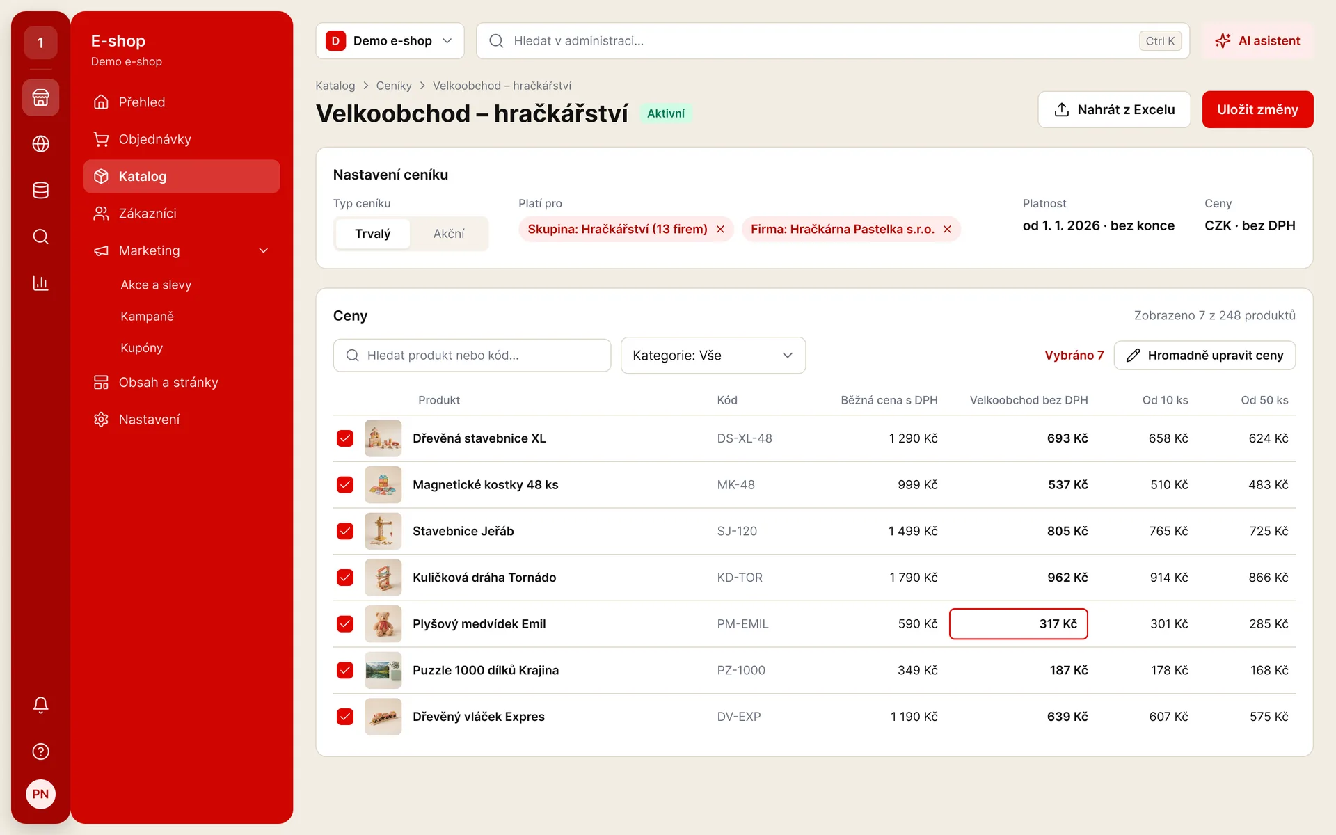Screen dimensions: 1336x835
Task: Click Hromadně upravit ceny button
Action: click(x=1204, y=356)
